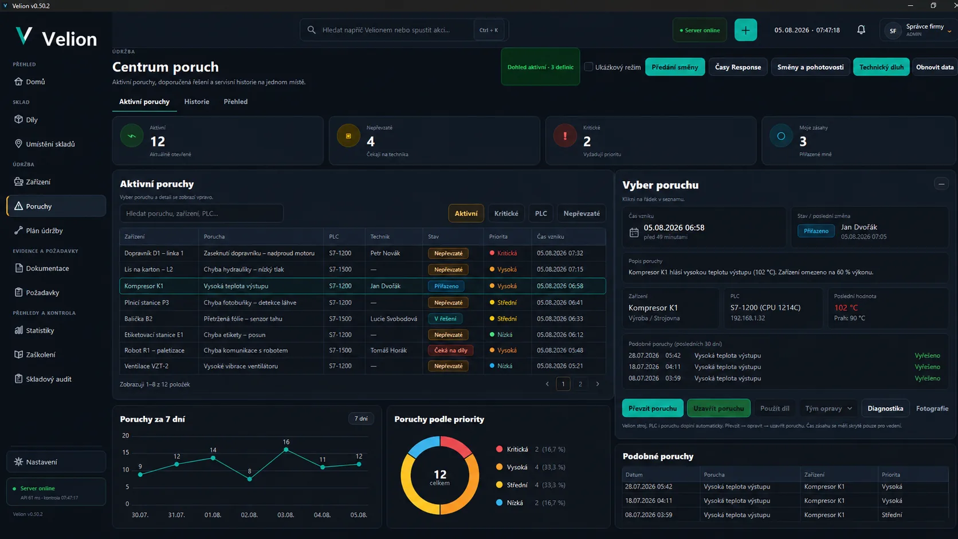Open the Díly parts icon

point(18,120)
